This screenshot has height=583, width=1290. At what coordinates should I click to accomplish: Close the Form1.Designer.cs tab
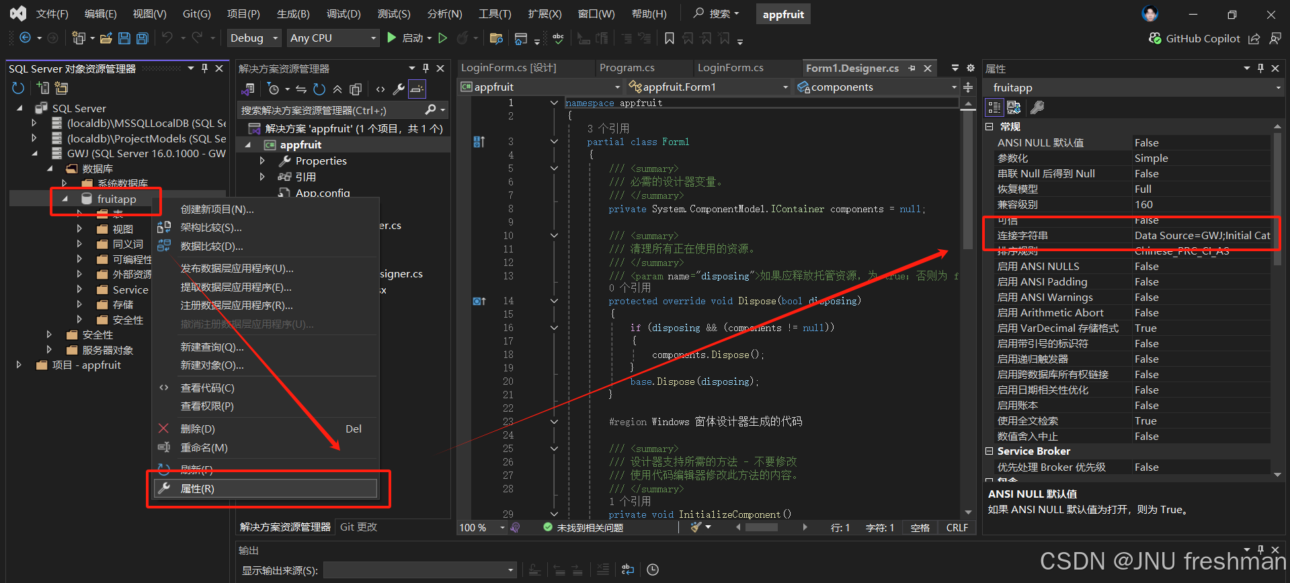928,68
